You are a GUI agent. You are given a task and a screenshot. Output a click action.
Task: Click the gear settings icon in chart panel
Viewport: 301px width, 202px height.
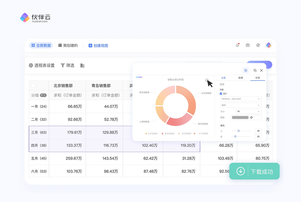246,70
